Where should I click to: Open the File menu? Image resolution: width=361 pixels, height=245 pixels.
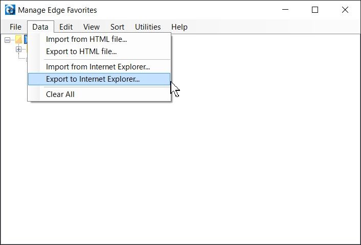(15, 27)
